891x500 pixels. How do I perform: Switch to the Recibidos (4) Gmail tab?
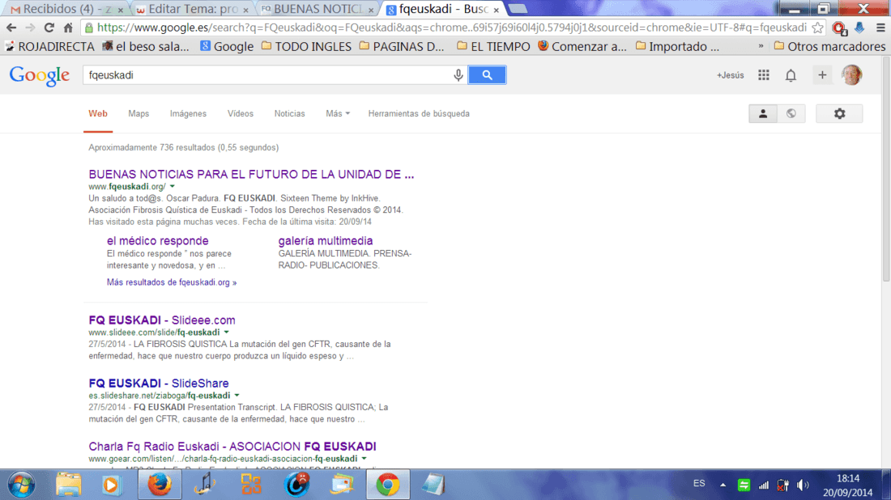pos(66,9)
